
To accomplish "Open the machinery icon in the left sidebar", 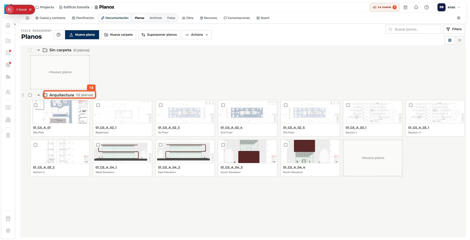I will click(8, 77).
